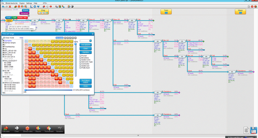Open the Stacks tool in bottom bar
The width and height of the screenshot is (258, 138).
38,129
